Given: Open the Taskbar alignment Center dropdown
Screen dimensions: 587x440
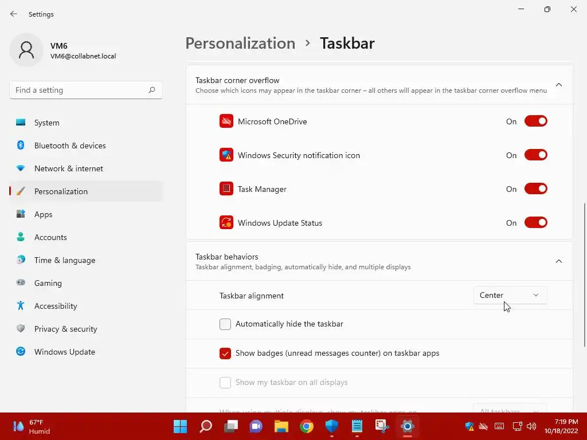Looking at the screenshot, I should 510,295.
